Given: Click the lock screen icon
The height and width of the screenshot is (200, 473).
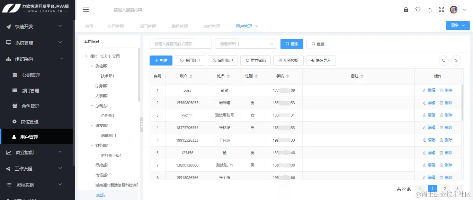Looking at the screenshot, I should coord(406,9).
